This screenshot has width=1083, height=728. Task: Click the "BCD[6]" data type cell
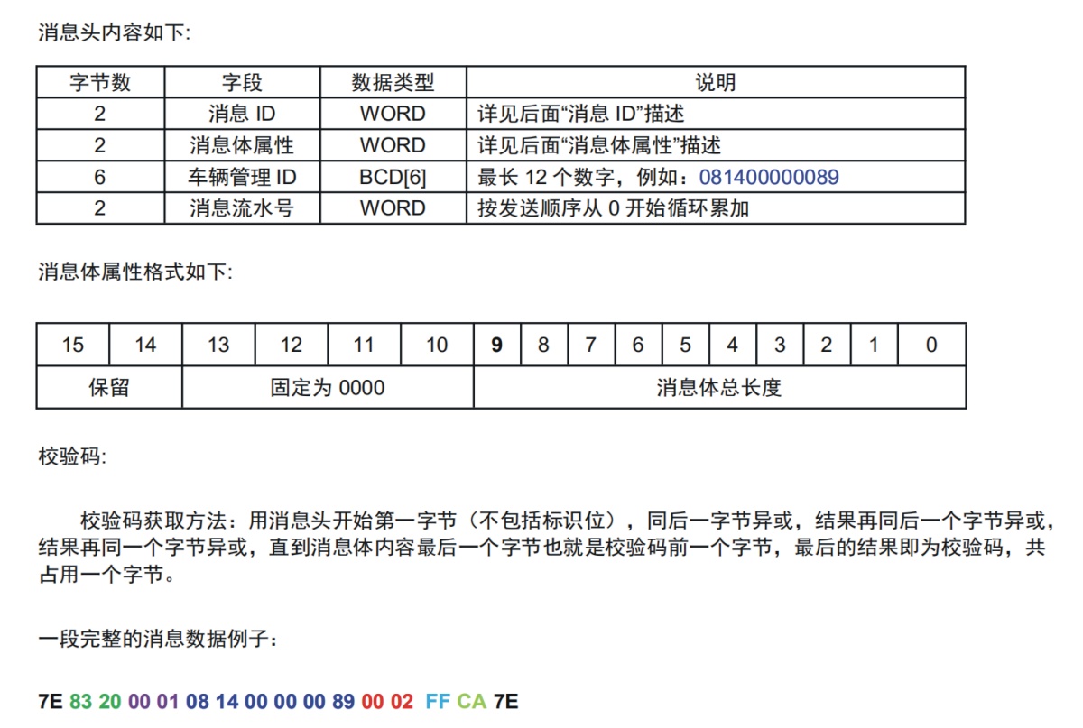pos(393,177)
